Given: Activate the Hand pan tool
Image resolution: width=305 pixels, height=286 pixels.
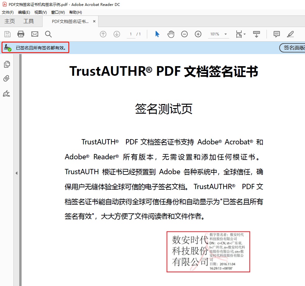Looking at the screenshot, I should [171, 34].
